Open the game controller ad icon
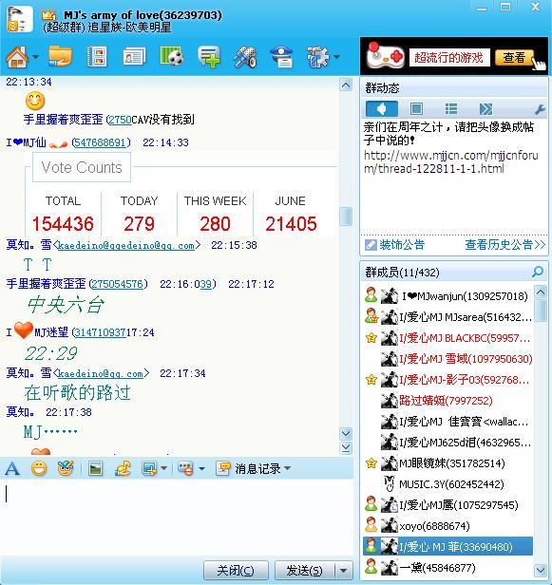552x585 pixels. 385,56
